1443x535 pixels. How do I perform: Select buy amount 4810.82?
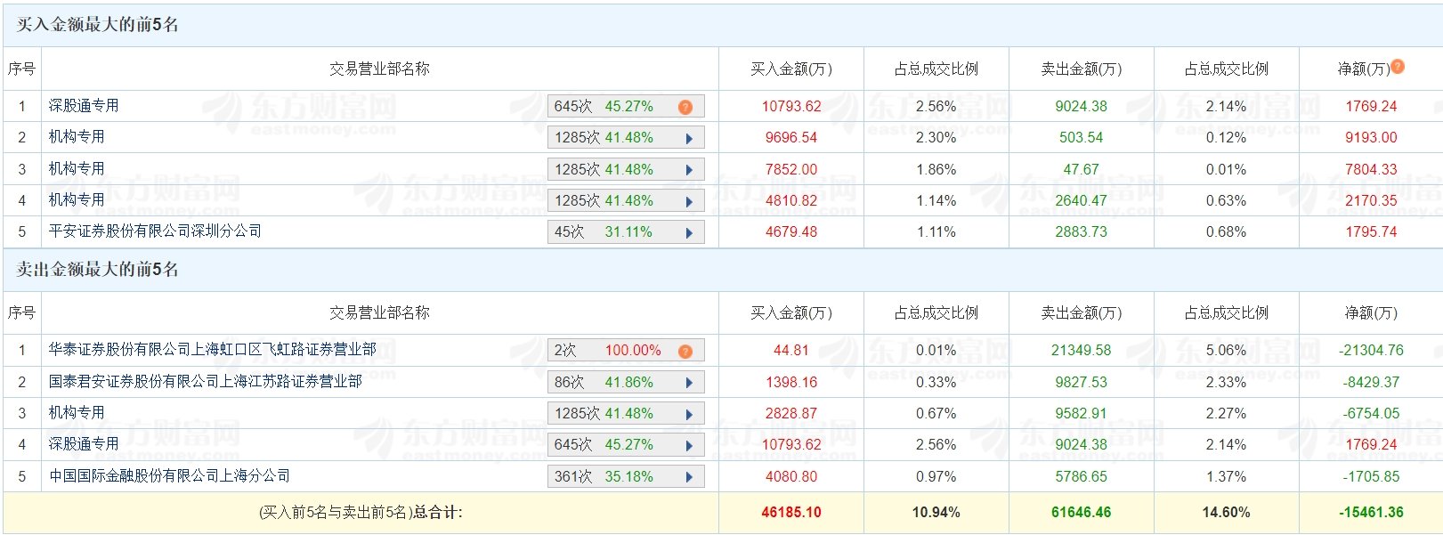[791, 201]
